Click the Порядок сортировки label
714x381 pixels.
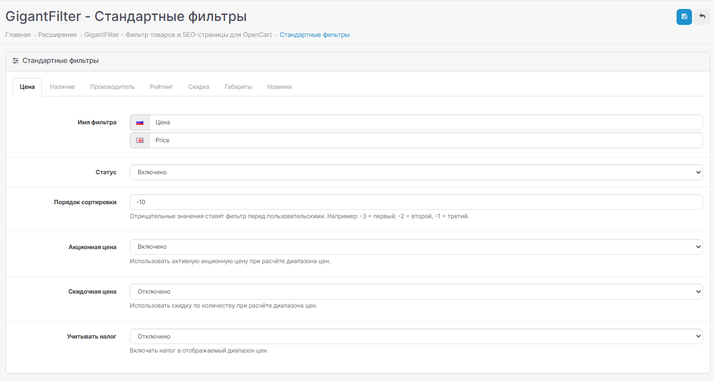coord(85,202)
